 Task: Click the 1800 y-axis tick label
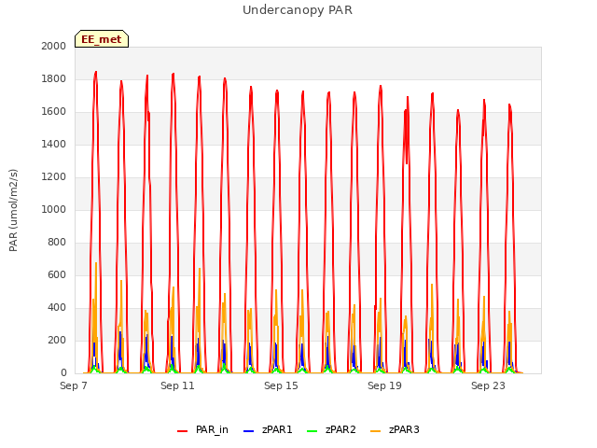[54, 78]
